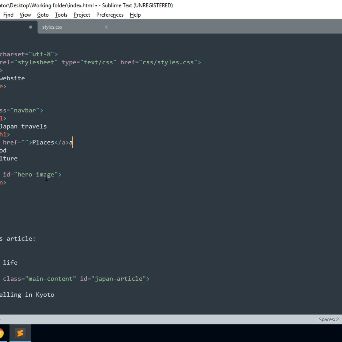342x342 pixels.
Task: Click the "utf-8" charset value
Action: point(41,54)
